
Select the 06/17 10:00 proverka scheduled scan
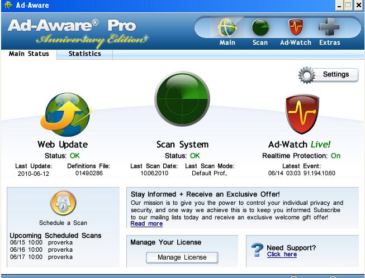click(41, 257)
